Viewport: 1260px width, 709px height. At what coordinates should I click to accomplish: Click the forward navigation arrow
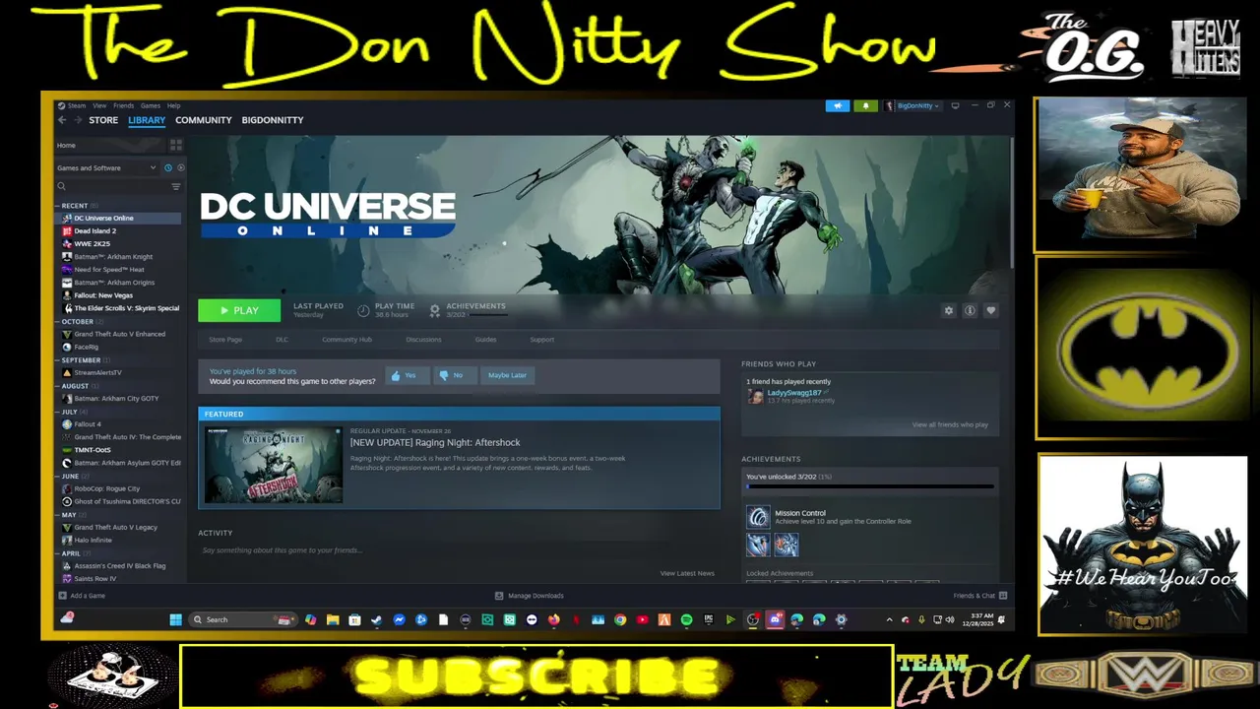click(78, 120)
